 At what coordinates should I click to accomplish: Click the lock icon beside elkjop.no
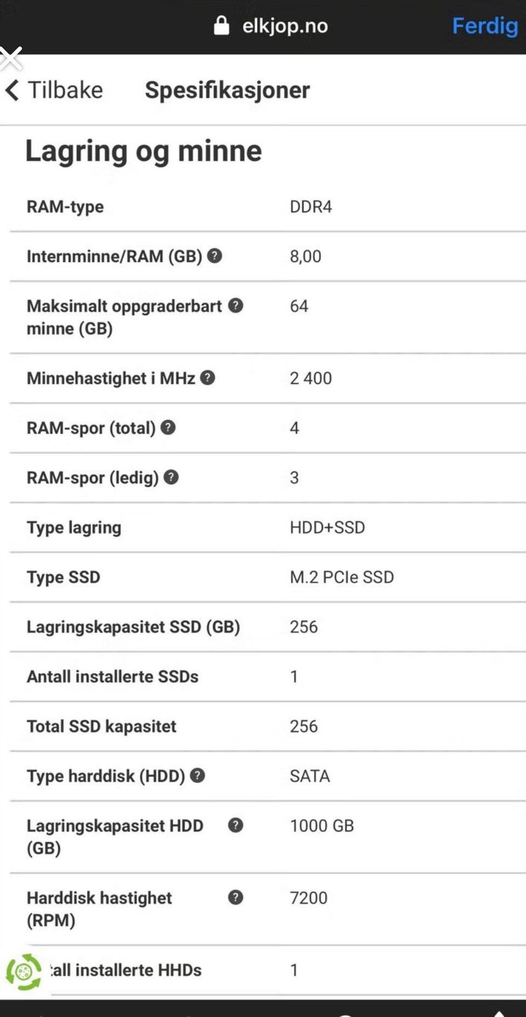(221, 25)
